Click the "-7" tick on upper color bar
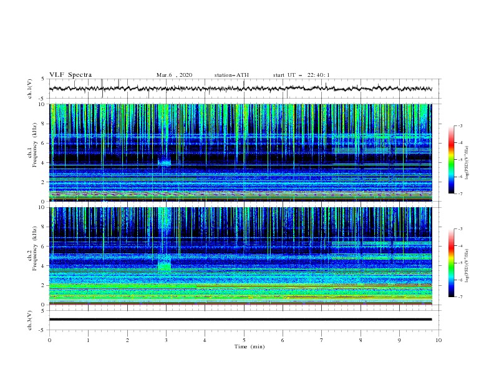 coord(460,193)
